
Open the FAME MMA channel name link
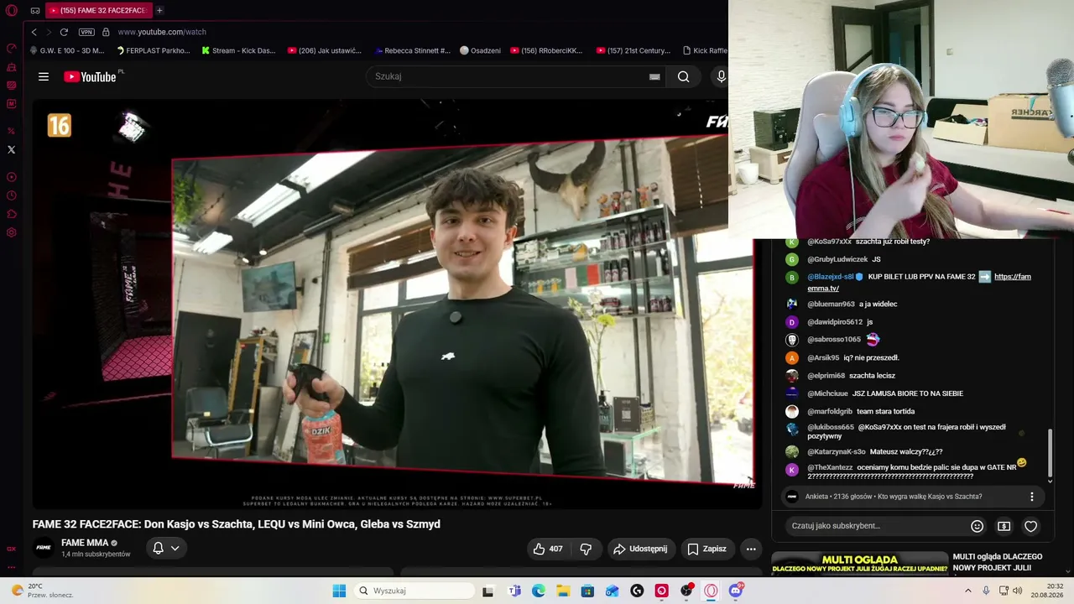(85, 543)
